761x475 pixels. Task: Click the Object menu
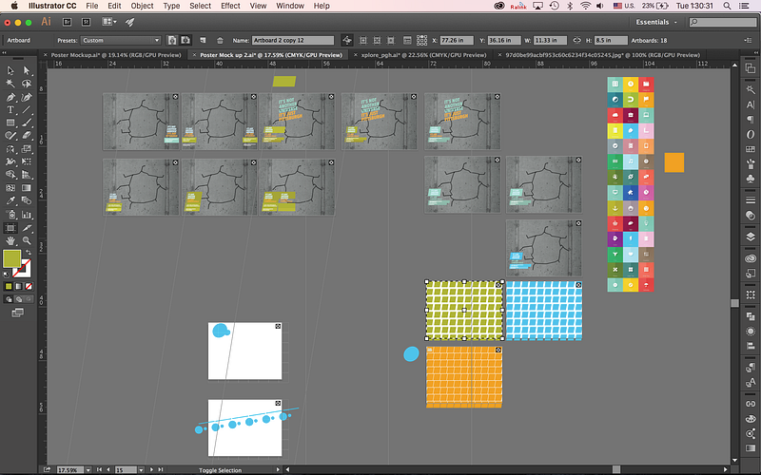click(x=142, y=6)
